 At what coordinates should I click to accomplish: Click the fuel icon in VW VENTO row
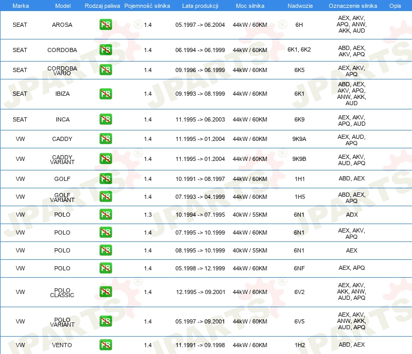(x=105, y=345)
